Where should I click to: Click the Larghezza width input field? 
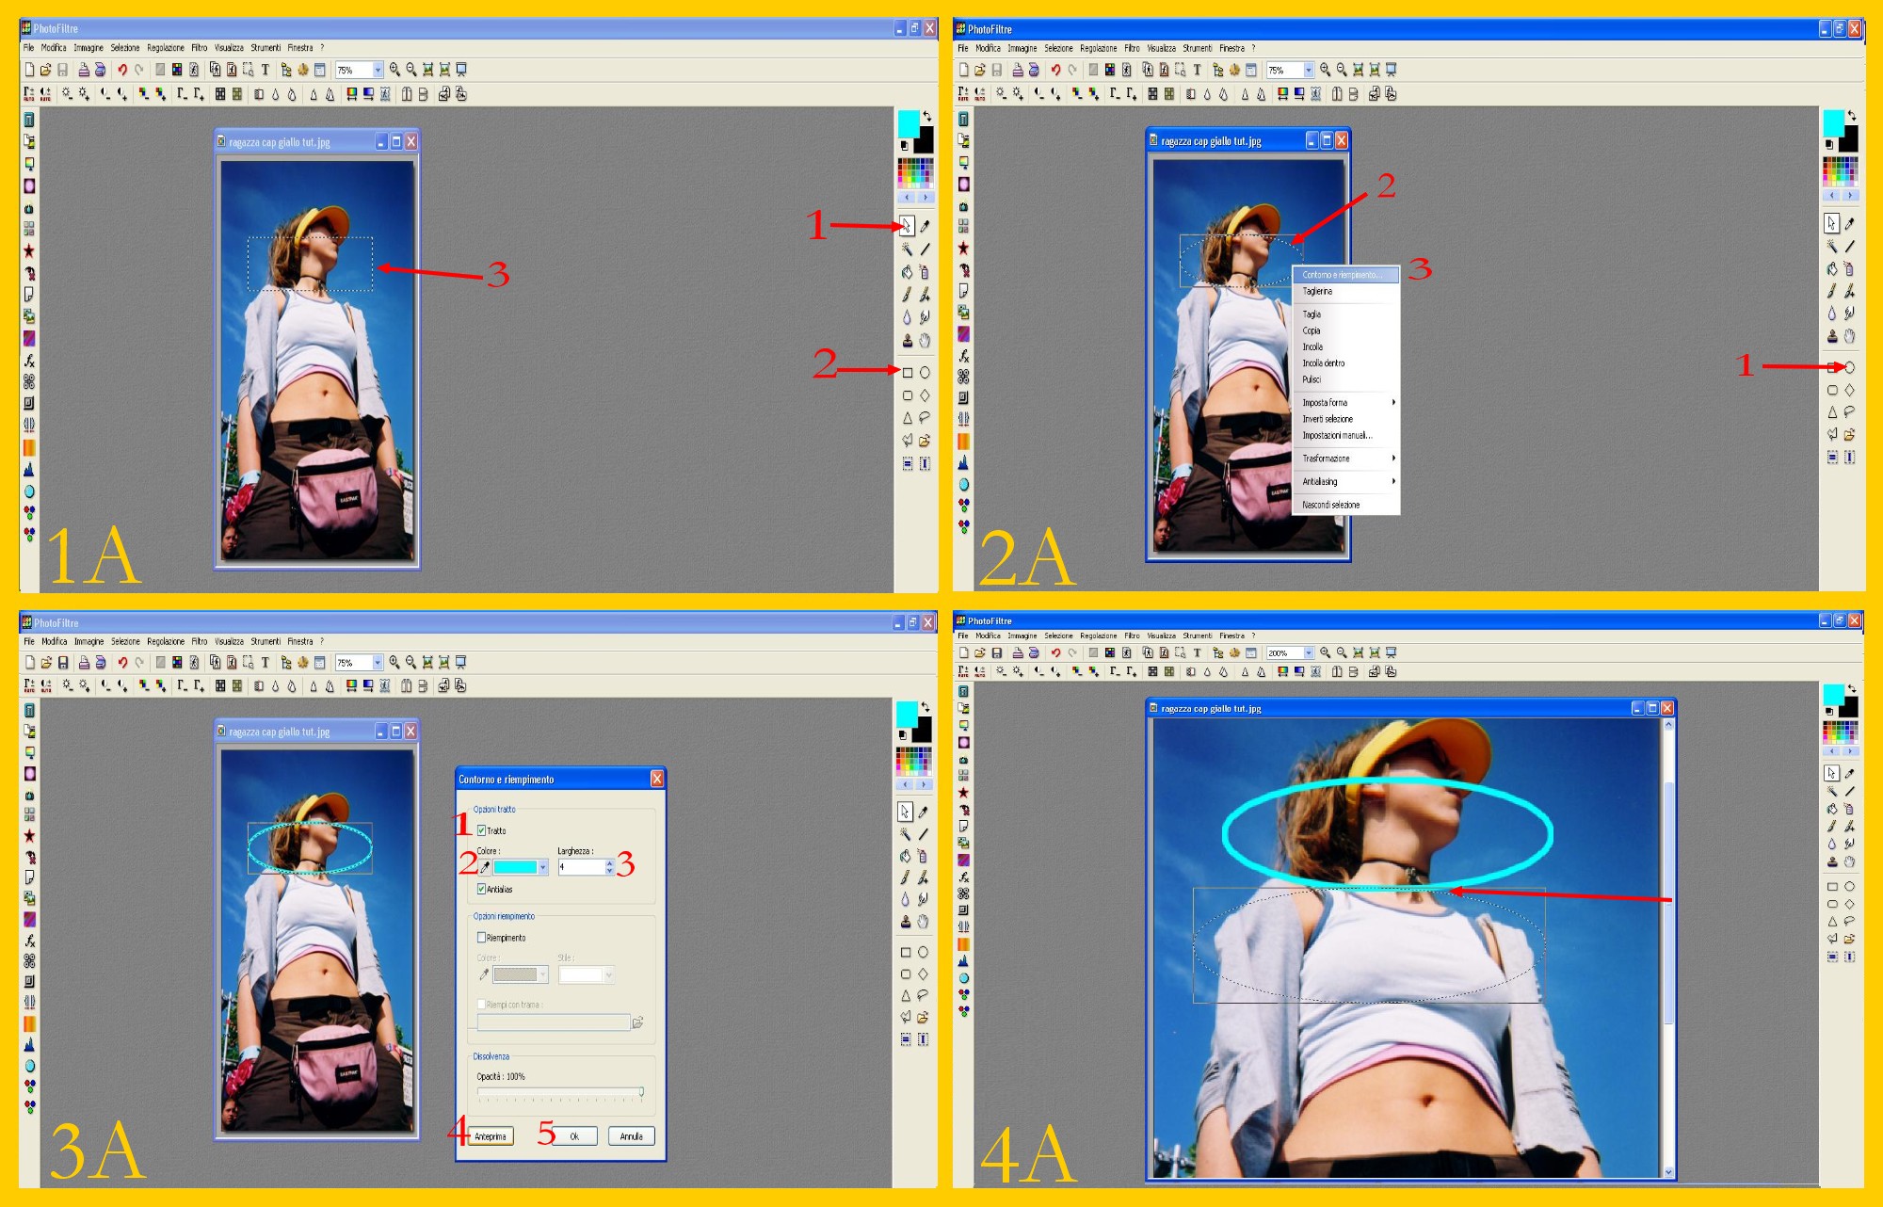point(580,867)
